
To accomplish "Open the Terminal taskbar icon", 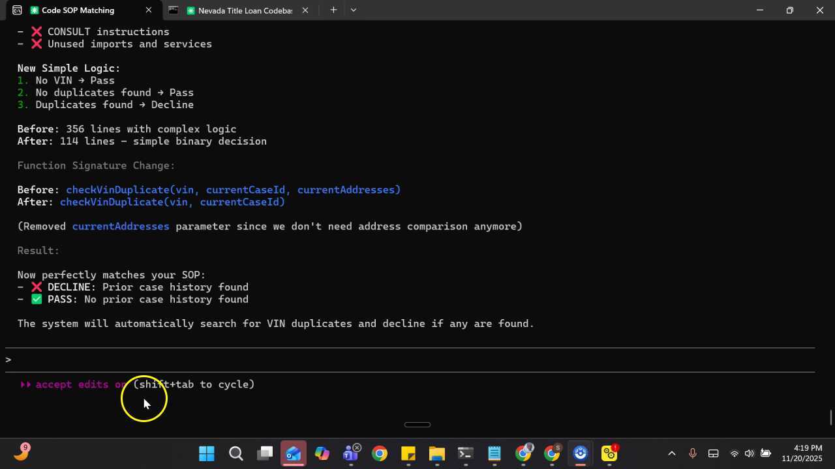I will pos(466,453).
